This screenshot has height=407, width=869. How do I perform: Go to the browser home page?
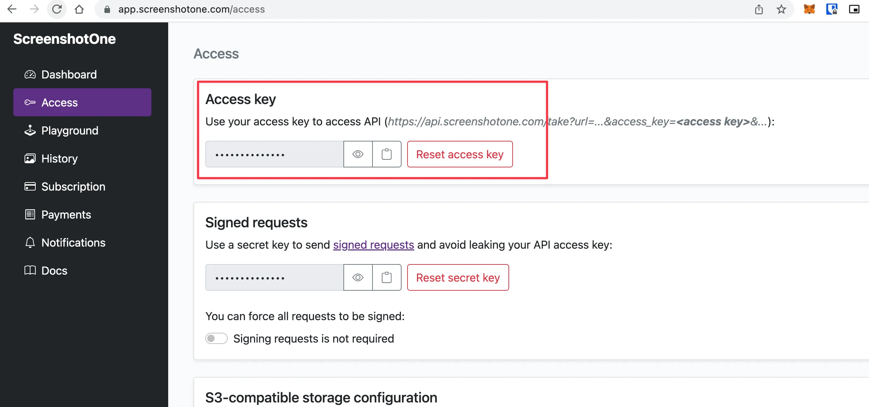pyautogui.click(x=79, y=9)
